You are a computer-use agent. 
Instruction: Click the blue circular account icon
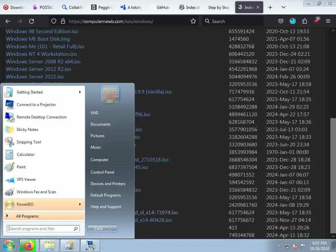(292, 21)
